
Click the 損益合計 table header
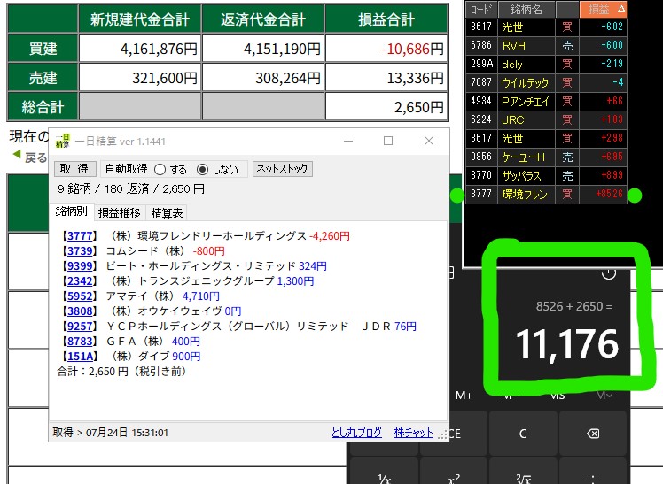click(x=386, y=19)
